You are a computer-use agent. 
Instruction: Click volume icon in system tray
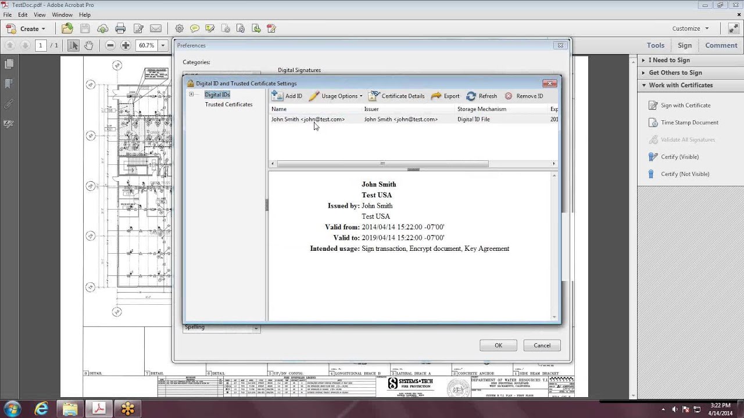[x=674, y=409]
